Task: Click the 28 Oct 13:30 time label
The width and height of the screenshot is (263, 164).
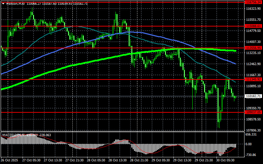Action: tap(118, 160)
